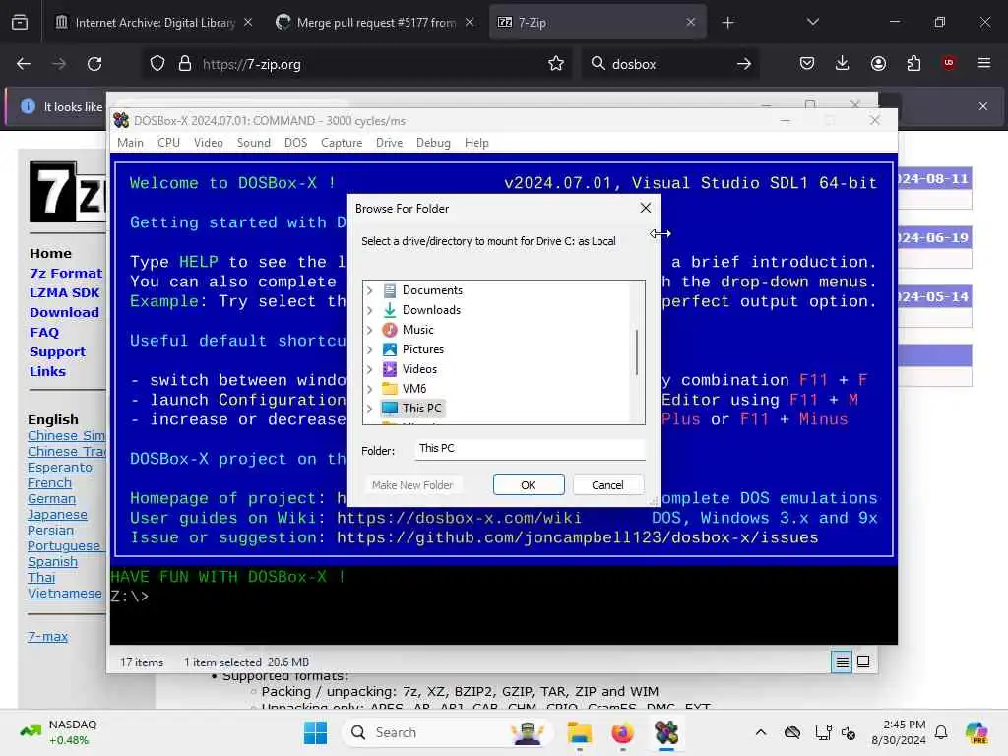Open Firefox from the taskbar

click(x=622, y=732)
